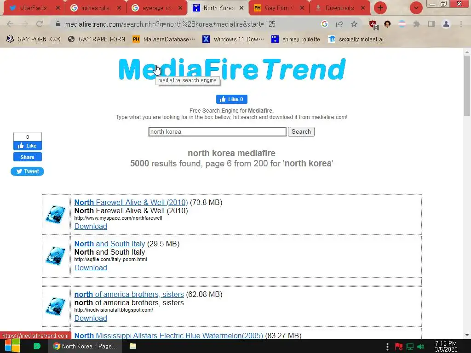Screen dimensions: 471x353
Task: Open the Windows 11 Dow… bookmark
Action: click(x=233, y=39)
